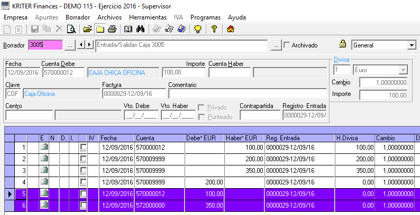Click the tilted ledger sheets icon
The width and height of the screenshot is (420, 215).
point(169,29)
